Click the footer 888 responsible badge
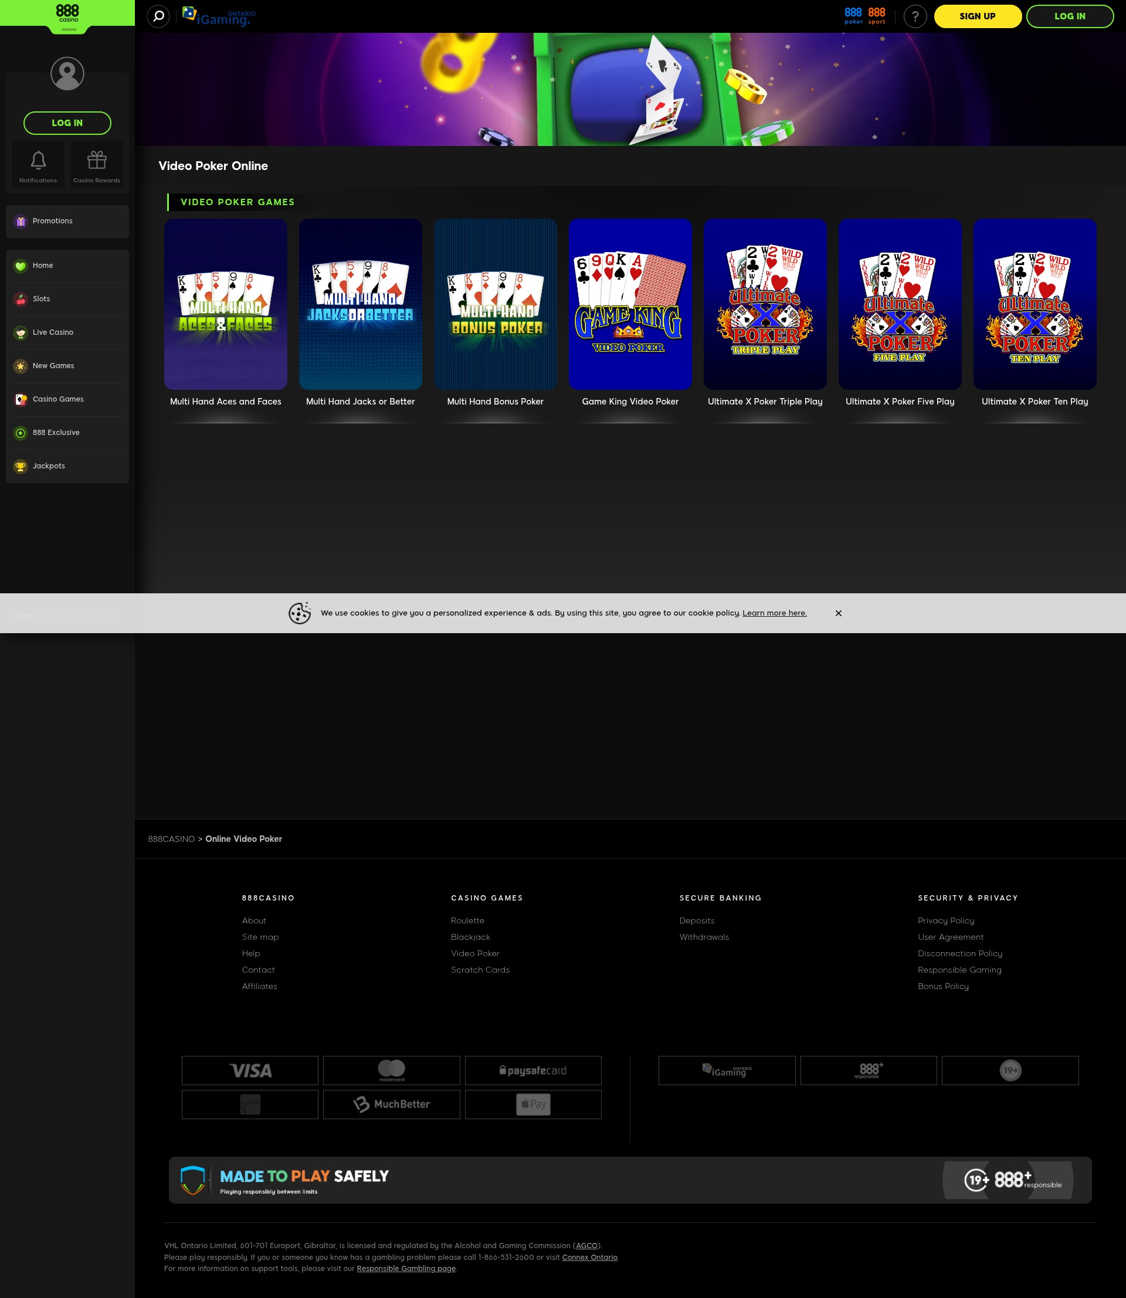The height and width of the screenshot is (1298, 1126). click(x=869, y=1070)
